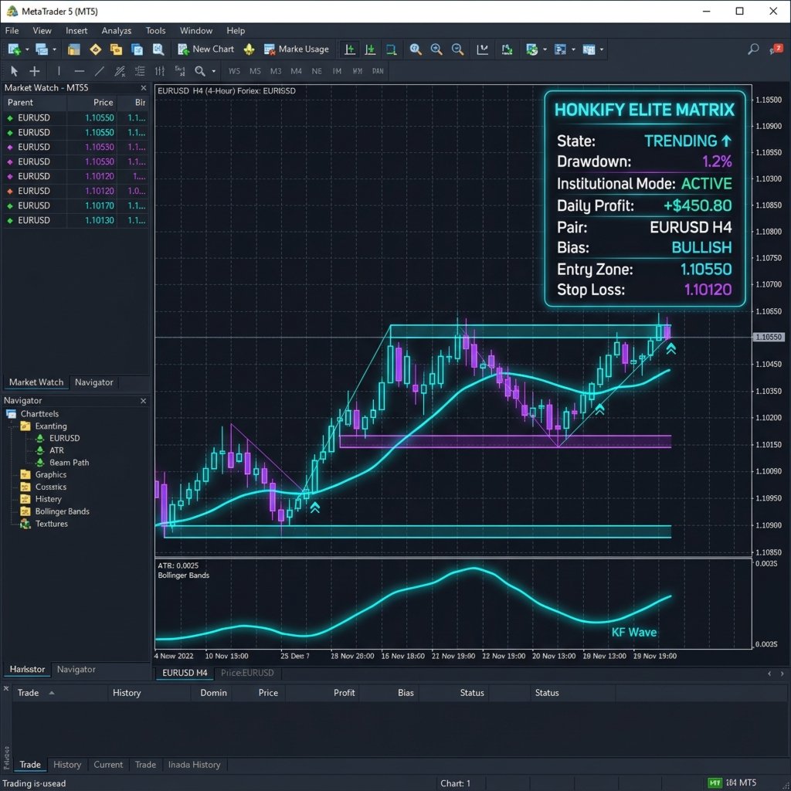The width and height of the screenshot is (791, 791).
Task: Click the market overview panel icon
Action: (73, 49)
